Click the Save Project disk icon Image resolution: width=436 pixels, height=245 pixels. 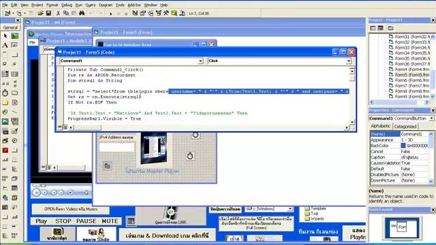(x=48, y=13)
